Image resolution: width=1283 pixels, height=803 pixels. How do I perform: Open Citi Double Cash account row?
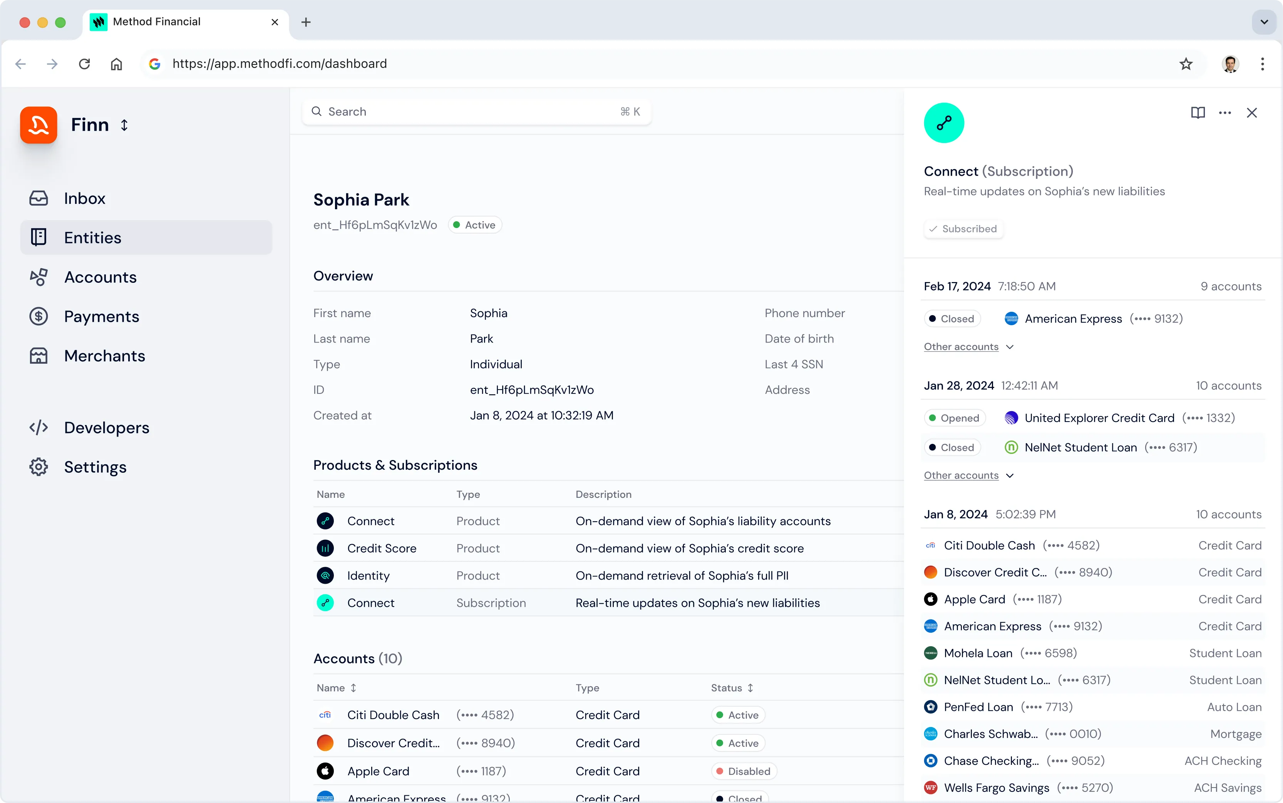click(393, 715)
